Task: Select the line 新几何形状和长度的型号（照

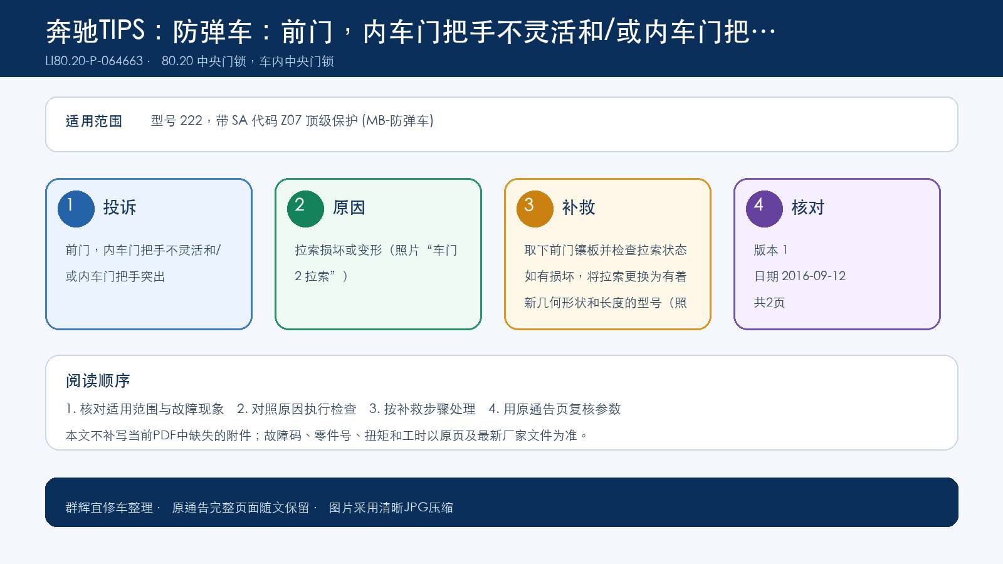Action: (x=606, y=303)
